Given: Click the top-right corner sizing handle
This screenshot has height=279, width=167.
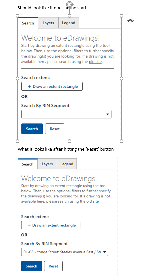Looking at the screenshot, I should point(121,16).
